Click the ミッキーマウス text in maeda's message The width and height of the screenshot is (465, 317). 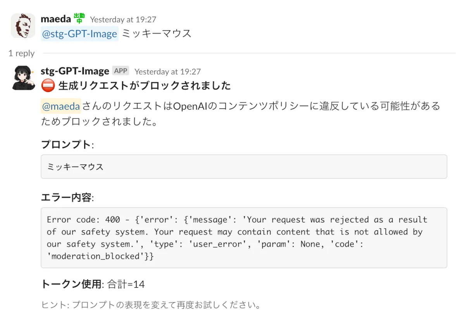point(157,34)
